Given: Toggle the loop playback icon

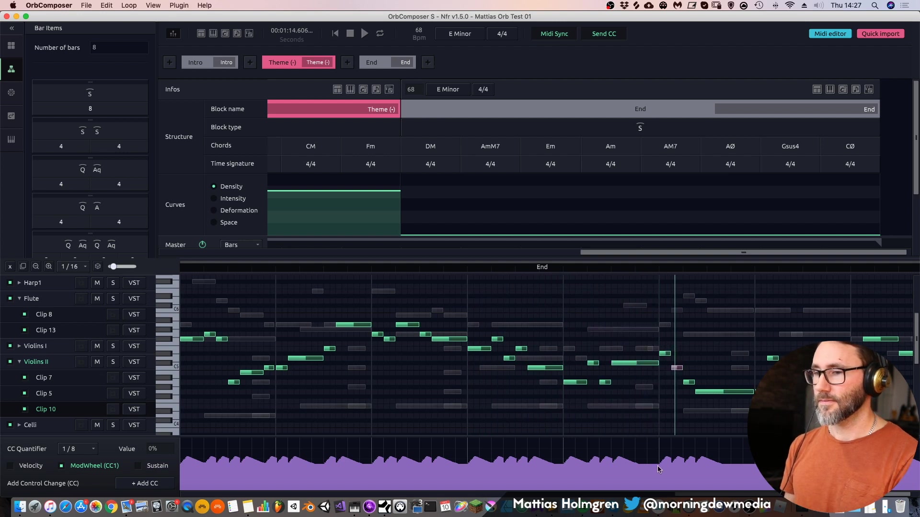Looking at the screenshot, I should [x=380, y=34].
